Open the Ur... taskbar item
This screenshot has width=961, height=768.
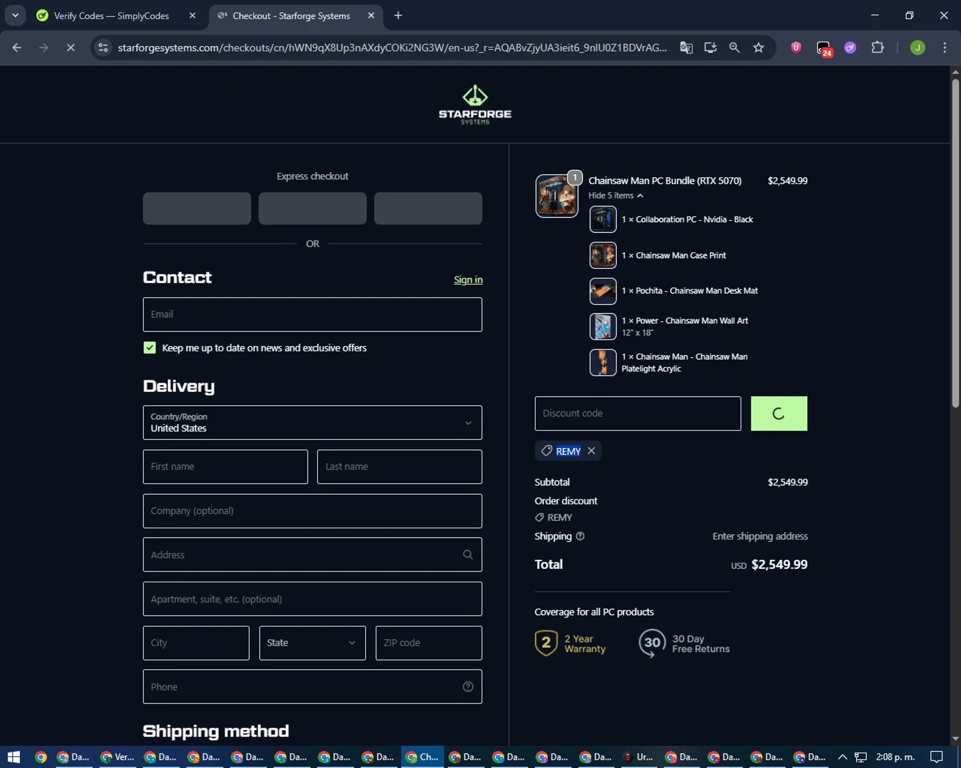pyautogui.click(x=637, y=757)
